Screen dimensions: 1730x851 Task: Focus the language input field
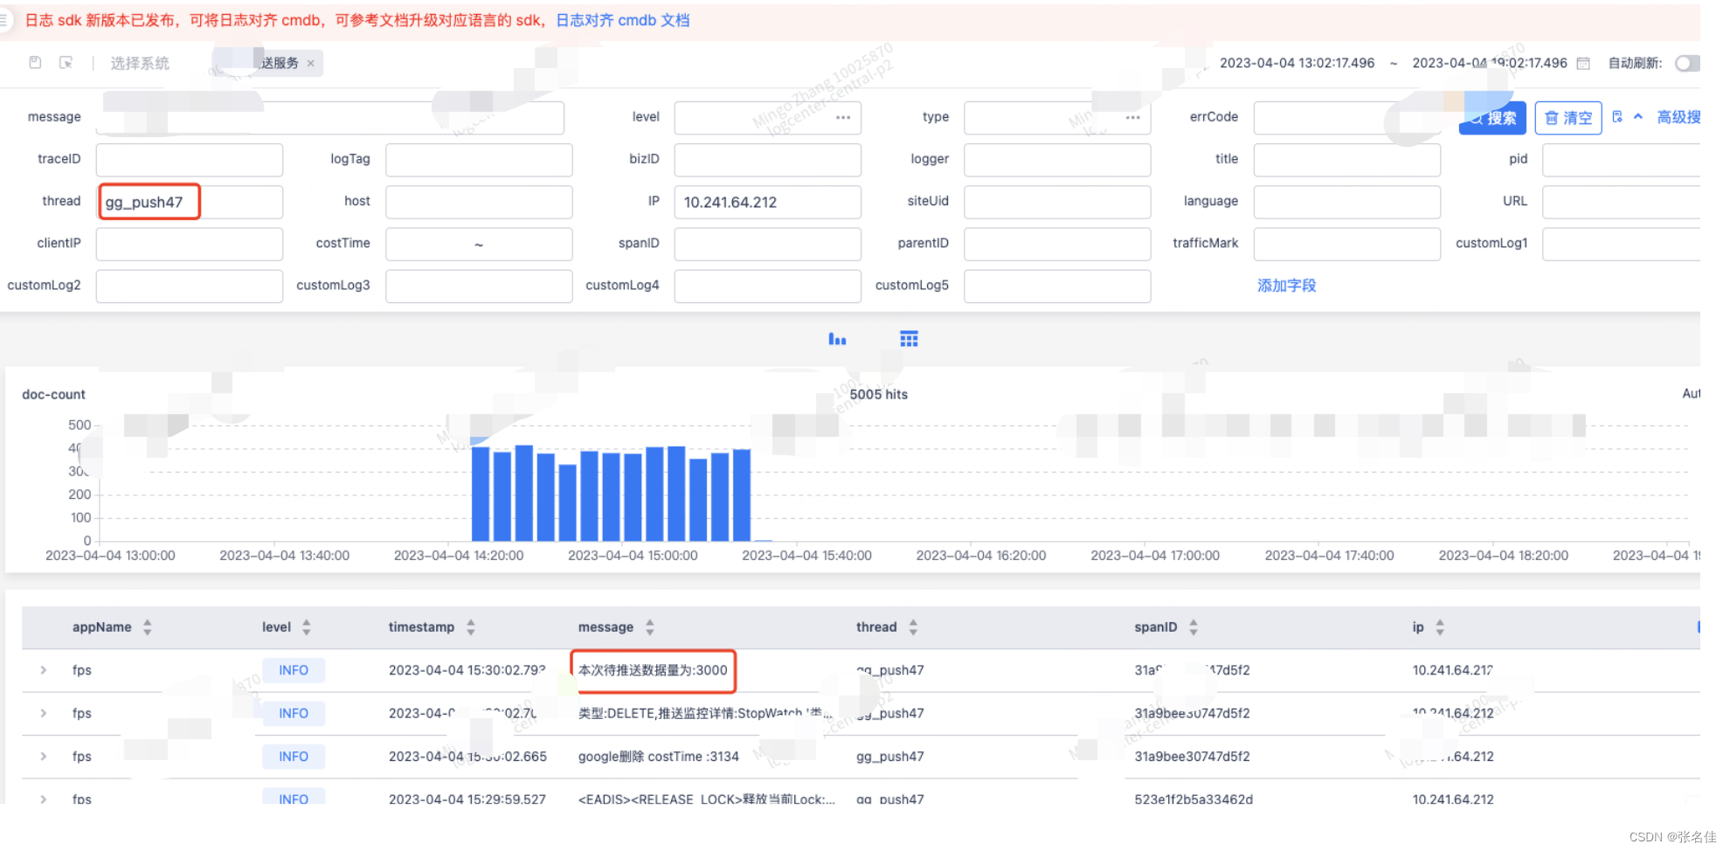pyautogui.click(x=1346, y=202)
